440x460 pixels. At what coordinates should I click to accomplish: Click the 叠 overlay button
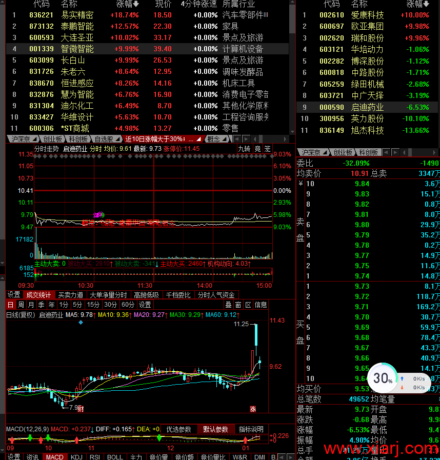229,305
